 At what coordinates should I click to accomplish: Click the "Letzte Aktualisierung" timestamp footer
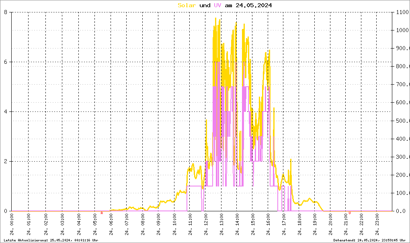point(51,240)
